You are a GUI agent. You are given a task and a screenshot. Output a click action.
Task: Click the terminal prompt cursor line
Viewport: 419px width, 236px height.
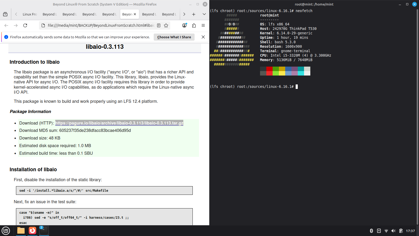pos(254,87)
